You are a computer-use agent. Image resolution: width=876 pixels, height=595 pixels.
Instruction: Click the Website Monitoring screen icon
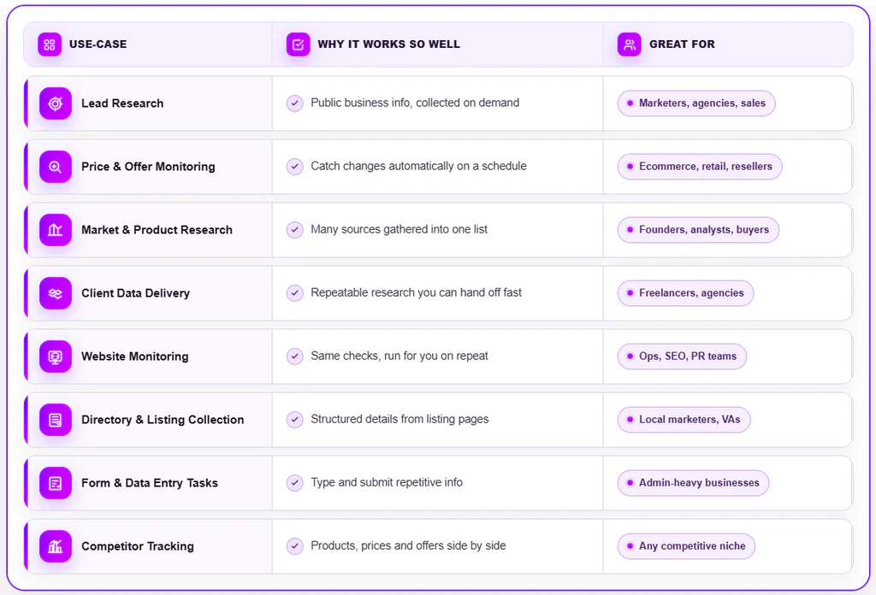click(x=56, y=356)
